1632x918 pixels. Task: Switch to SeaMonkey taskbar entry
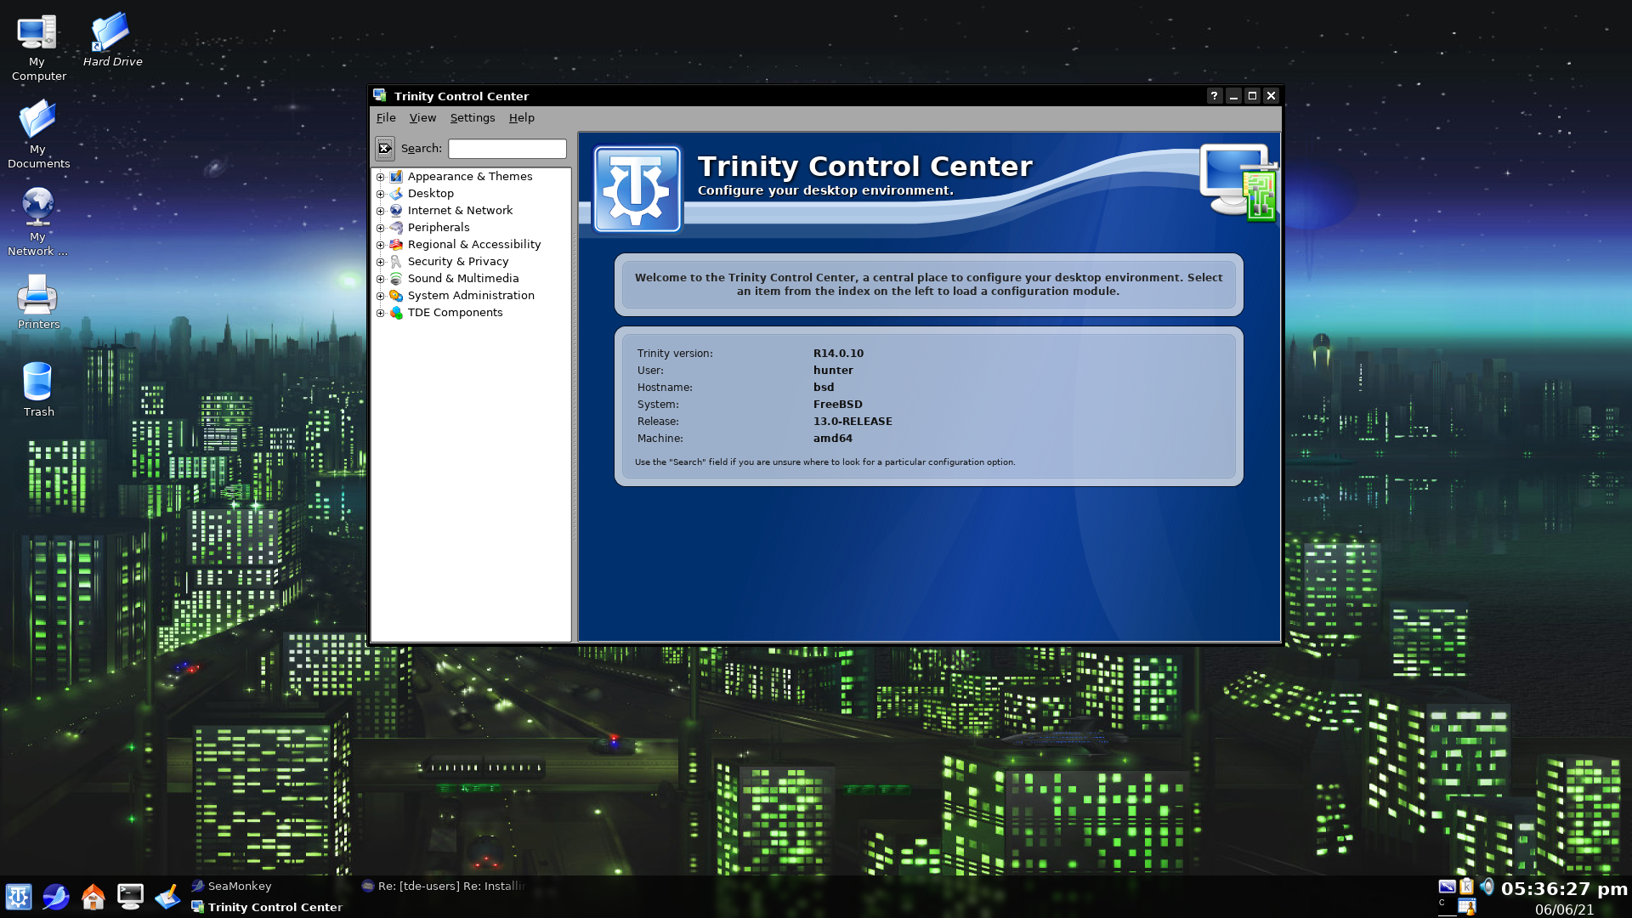(x=272, y=886)
